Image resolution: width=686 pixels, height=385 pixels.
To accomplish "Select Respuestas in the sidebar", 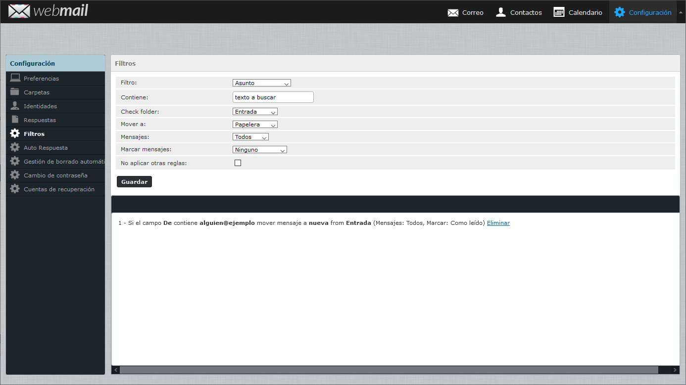I will 55,120.
